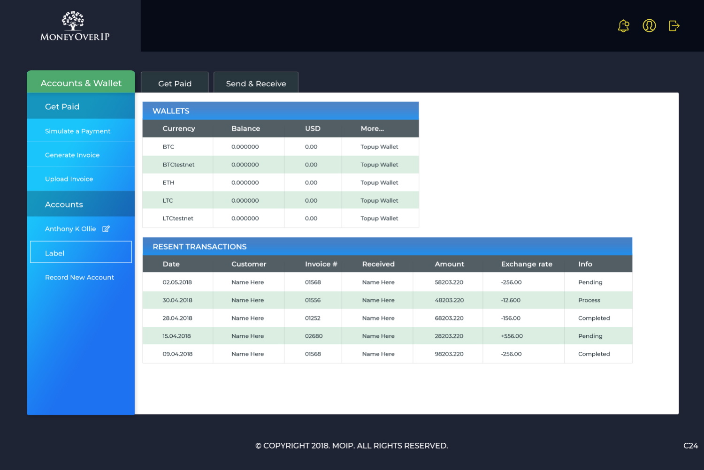Click the Exchange rate column header
Viewport: 704px width, 470px height.
[x=527, y=264]
